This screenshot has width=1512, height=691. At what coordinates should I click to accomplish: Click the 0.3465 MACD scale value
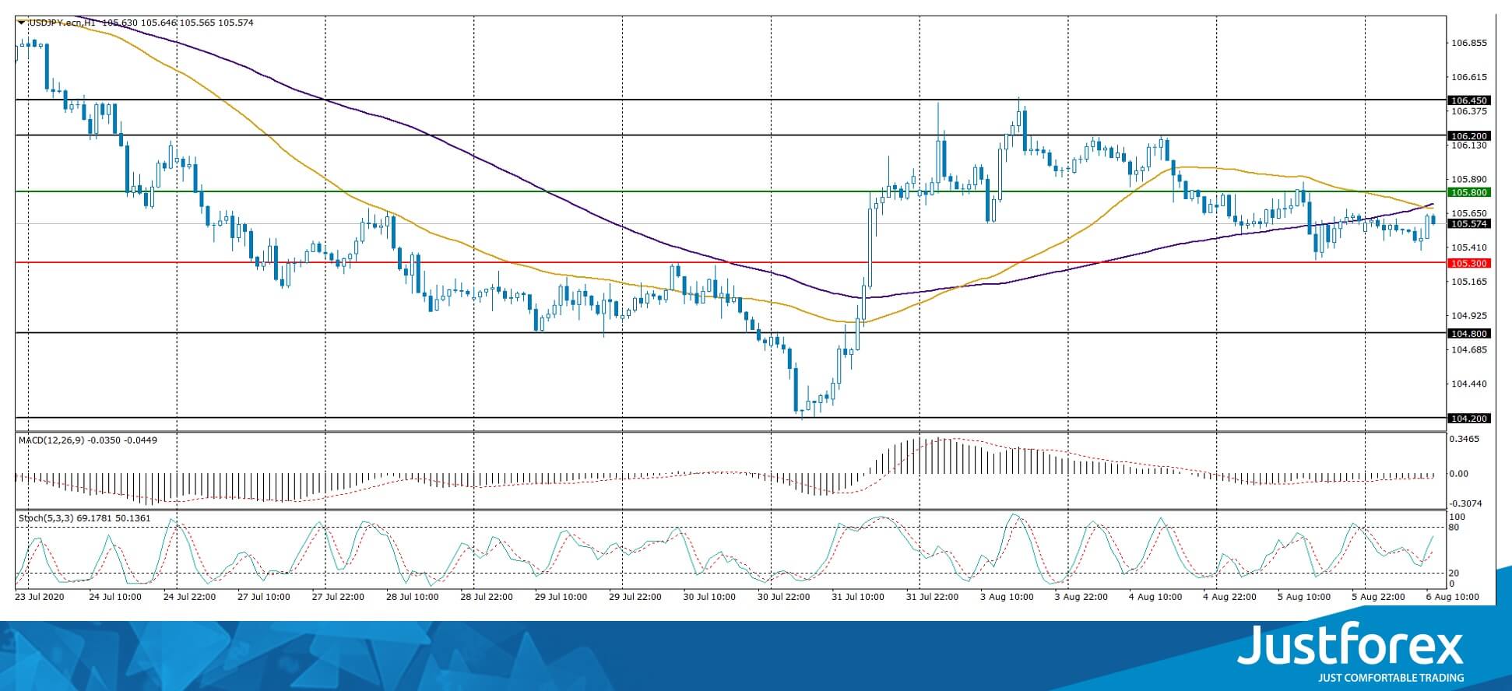click(1465, 440)
